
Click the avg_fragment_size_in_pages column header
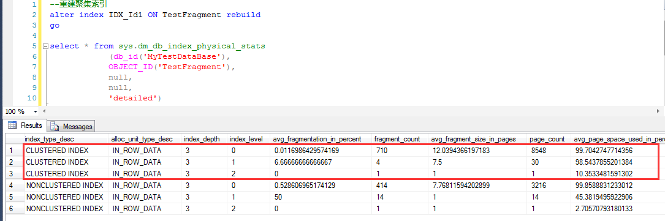point(473,139)
